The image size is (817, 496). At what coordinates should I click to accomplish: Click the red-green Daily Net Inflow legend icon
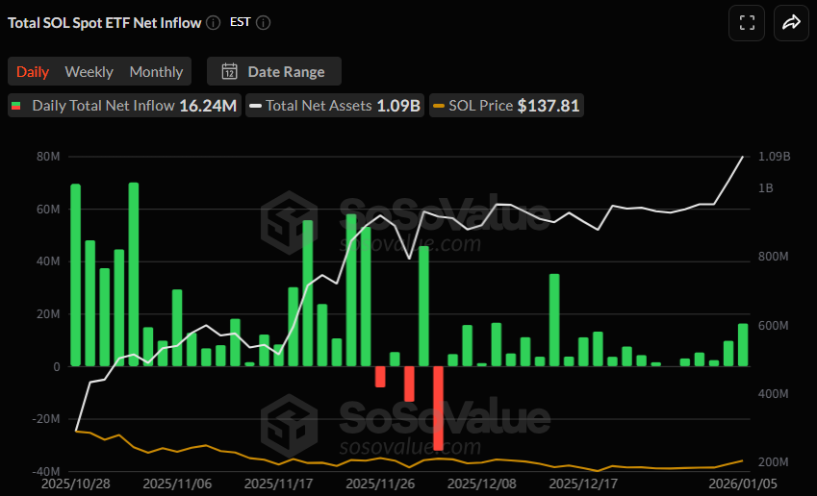(x=16, y=106)
